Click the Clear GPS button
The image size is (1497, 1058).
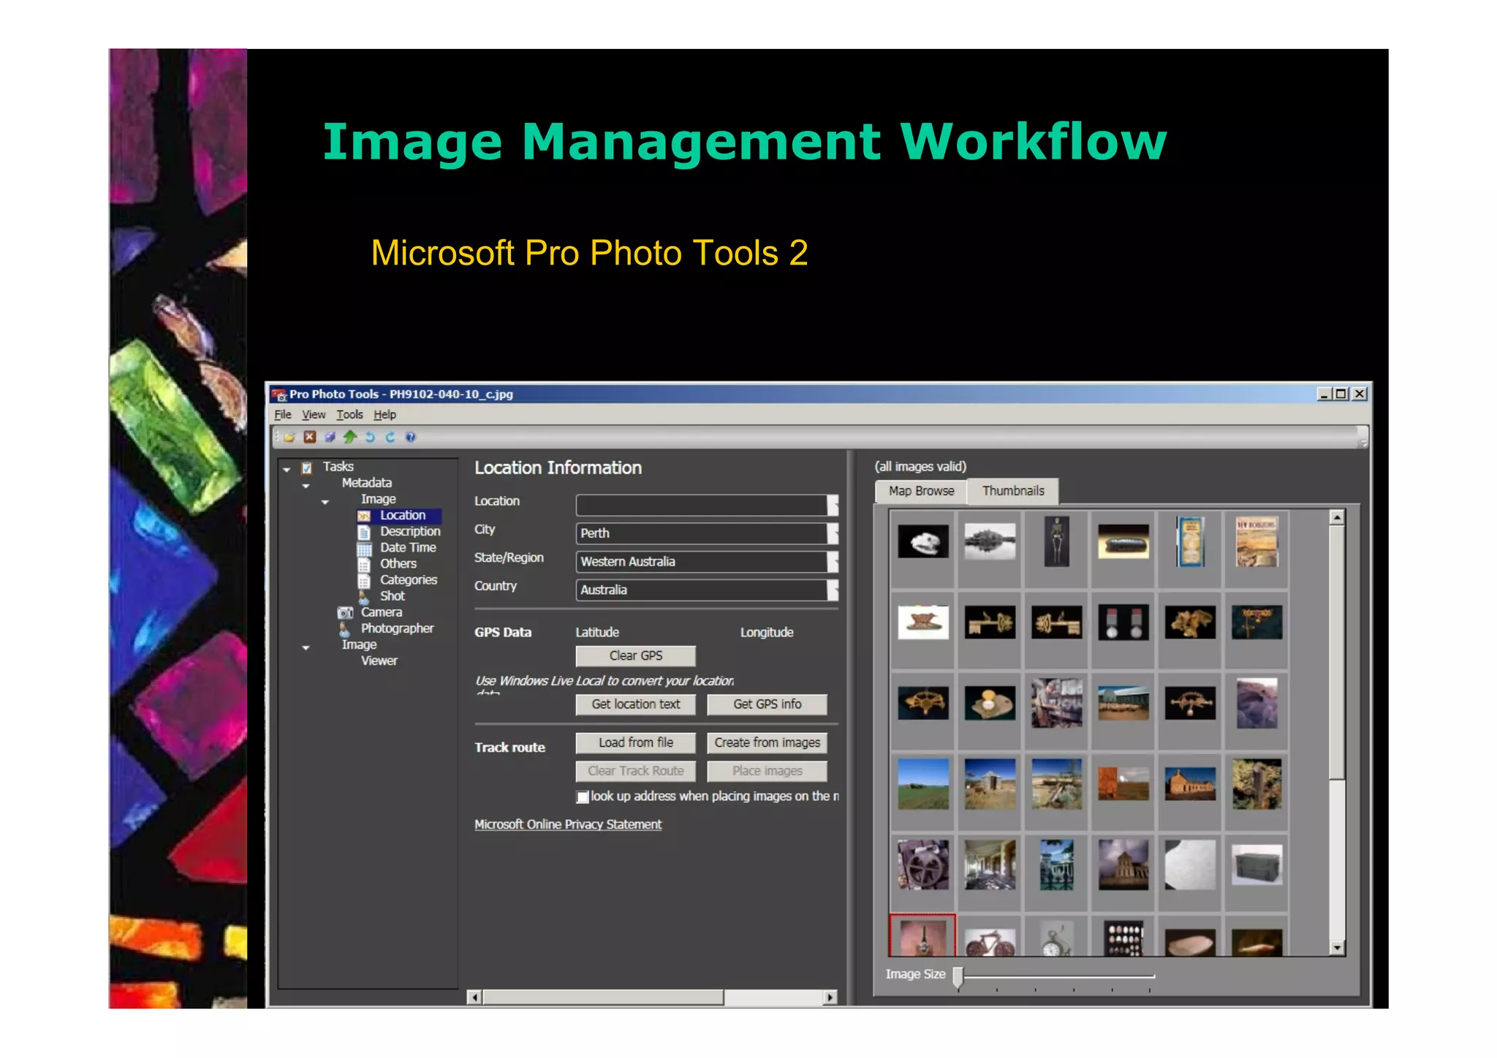[x=636, y=656]
